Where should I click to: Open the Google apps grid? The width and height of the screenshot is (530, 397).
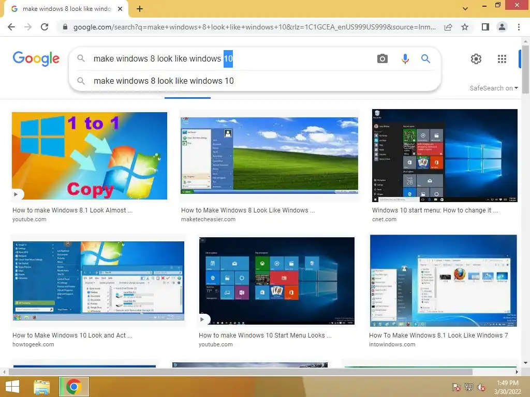coord(502,59)
